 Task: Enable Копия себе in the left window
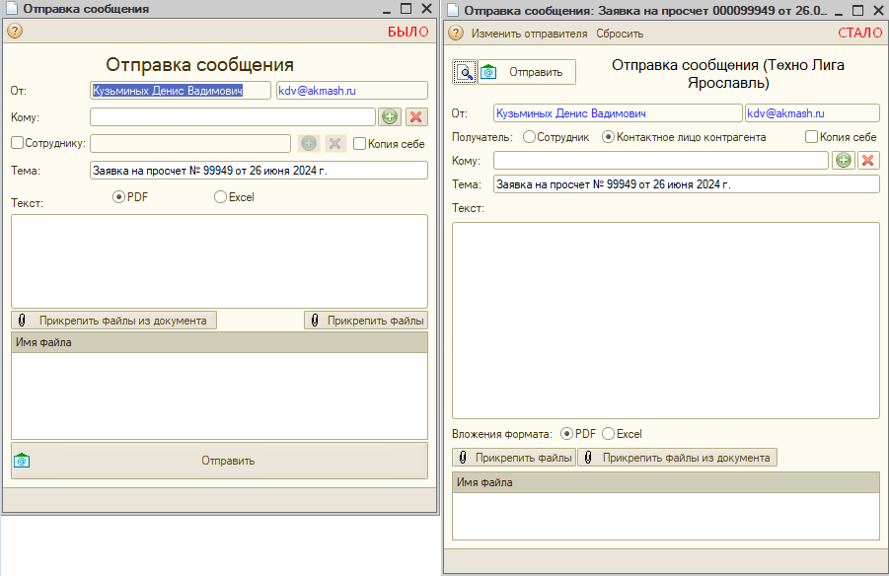(359, 143)
